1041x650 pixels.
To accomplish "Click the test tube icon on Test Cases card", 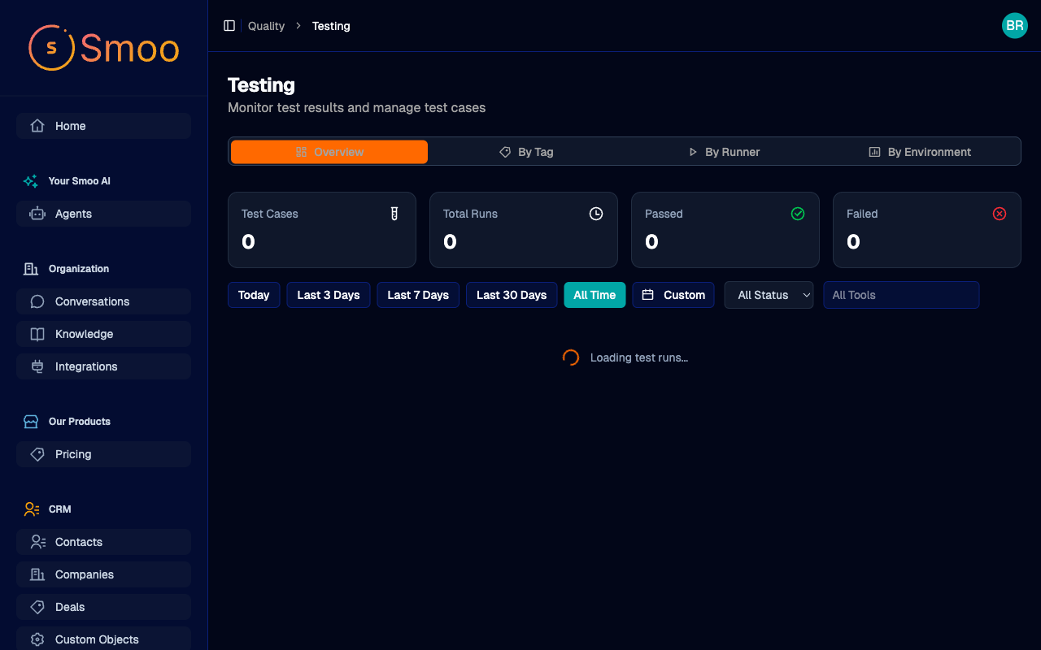I will point(394,214).
